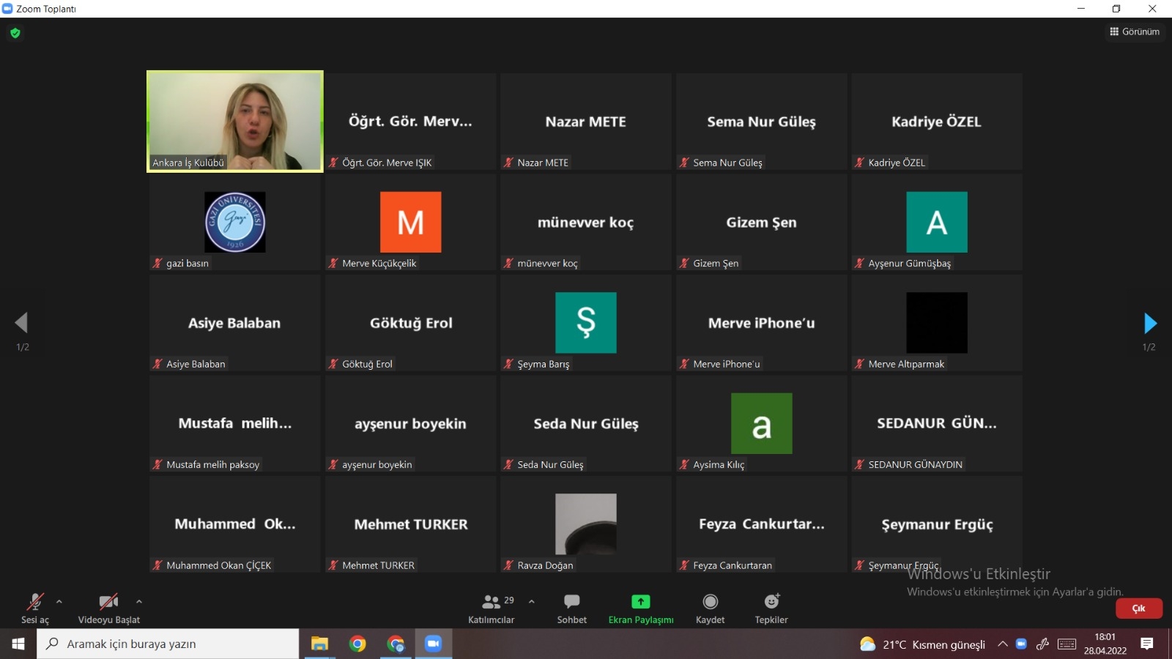
Task: Select Feyza Cankurtaran name label
Action: pyautogui.click(x=732, y=565)
